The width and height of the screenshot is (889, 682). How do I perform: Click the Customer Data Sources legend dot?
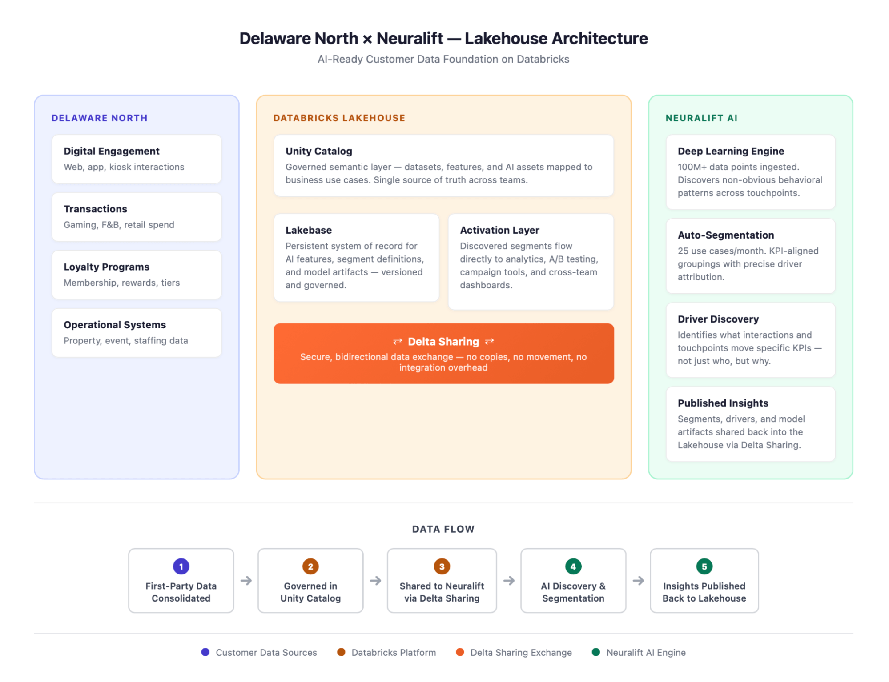coord(205,652)
